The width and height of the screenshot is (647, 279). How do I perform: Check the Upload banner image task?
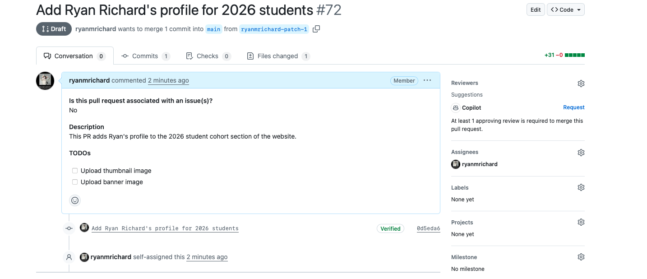(x=75, y=182)
